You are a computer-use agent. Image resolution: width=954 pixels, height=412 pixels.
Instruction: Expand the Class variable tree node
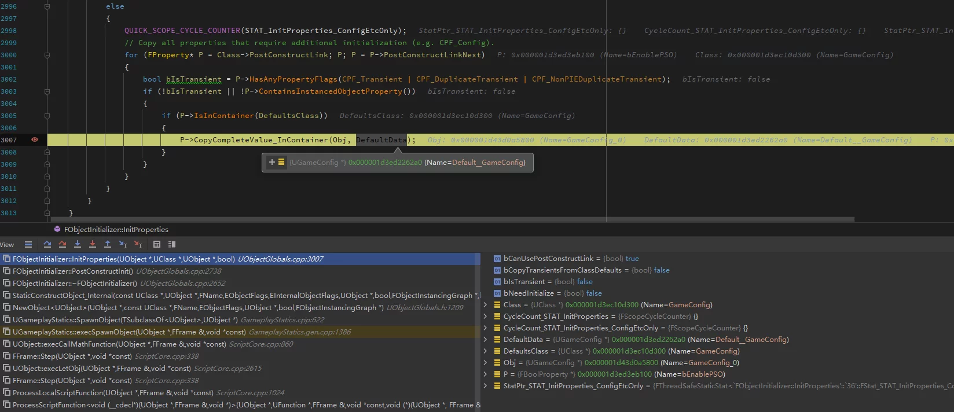pos(485,305)
